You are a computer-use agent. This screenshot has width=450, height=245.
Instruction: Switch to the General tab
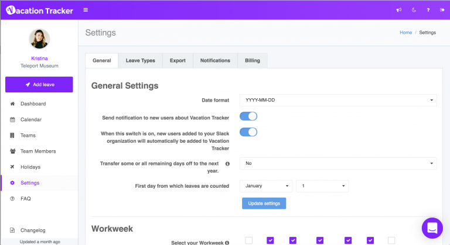coord(102,60)
